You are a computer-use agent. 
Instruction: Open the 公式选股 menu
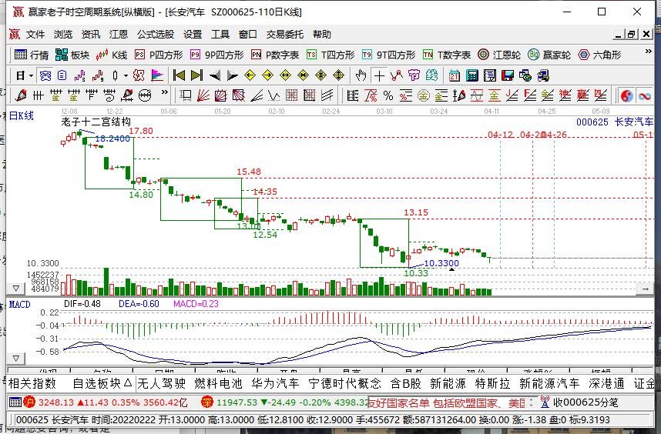156,34
